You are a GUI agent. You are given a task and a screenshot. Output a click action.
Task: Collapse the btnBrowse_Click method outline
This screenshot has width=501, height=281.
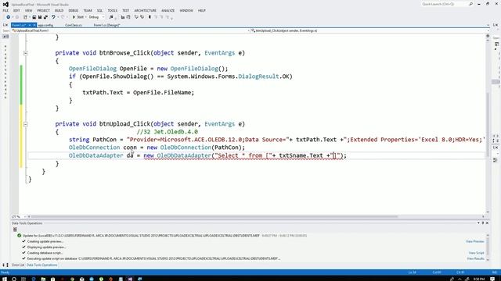click(x=26, y=53)
